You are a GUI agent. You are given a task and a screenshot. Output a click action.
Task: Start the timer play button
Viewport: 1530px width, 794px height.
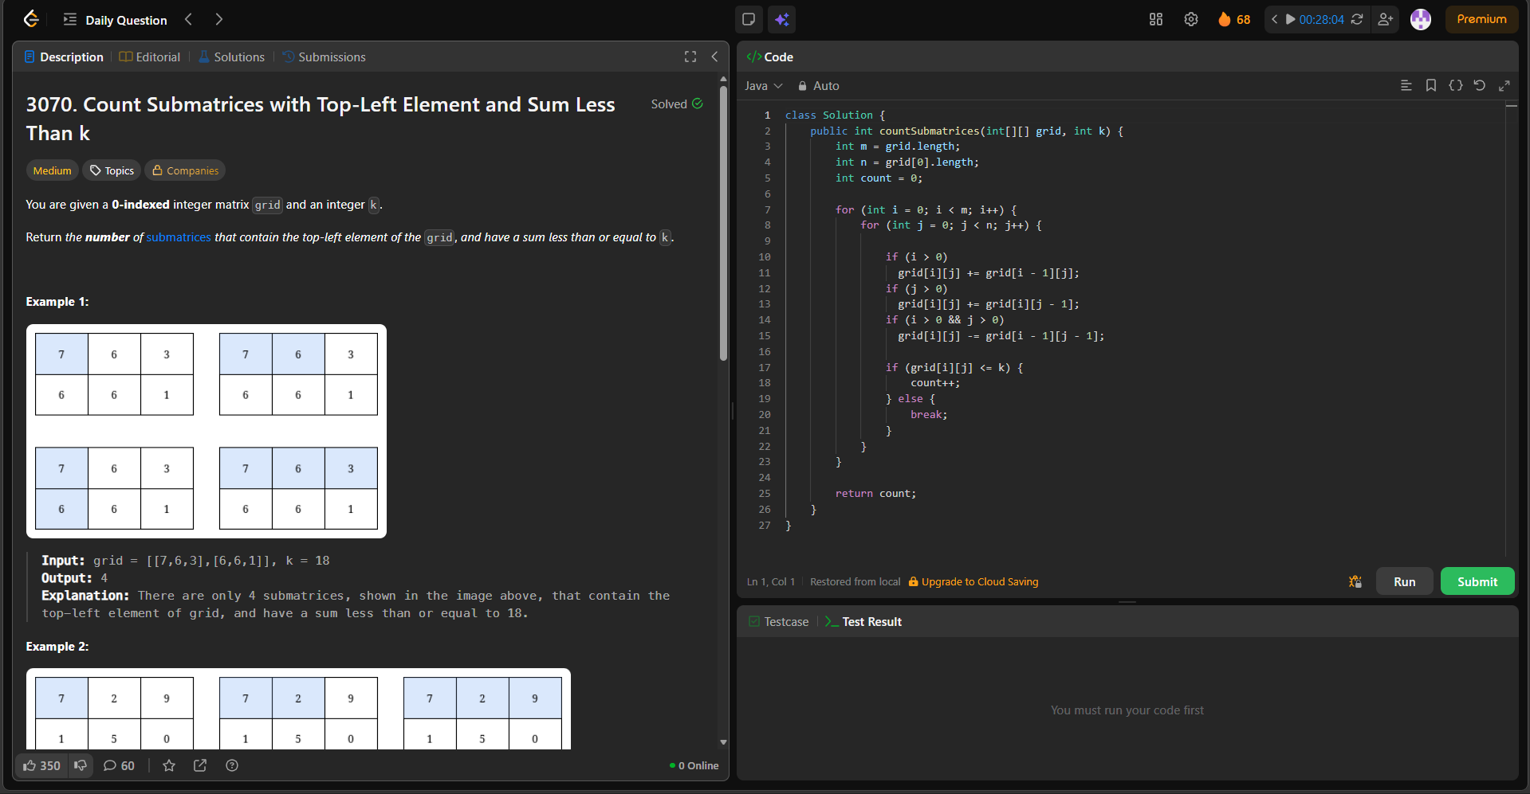1290,20
